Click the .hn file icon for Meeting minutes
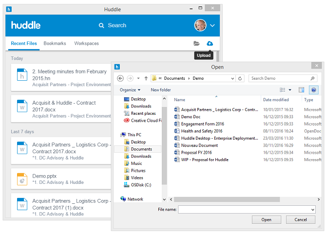 [x=22, y=74]
